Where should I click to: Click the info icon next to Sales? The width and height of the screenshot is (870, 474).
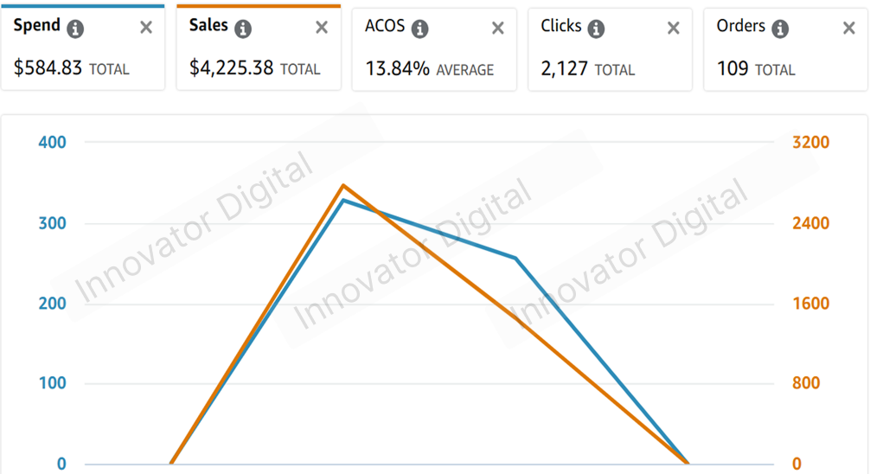[x=242, y=29]
